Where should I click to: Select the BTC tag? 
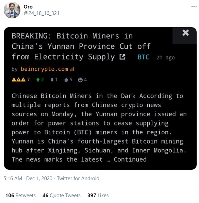pos(144,57)
